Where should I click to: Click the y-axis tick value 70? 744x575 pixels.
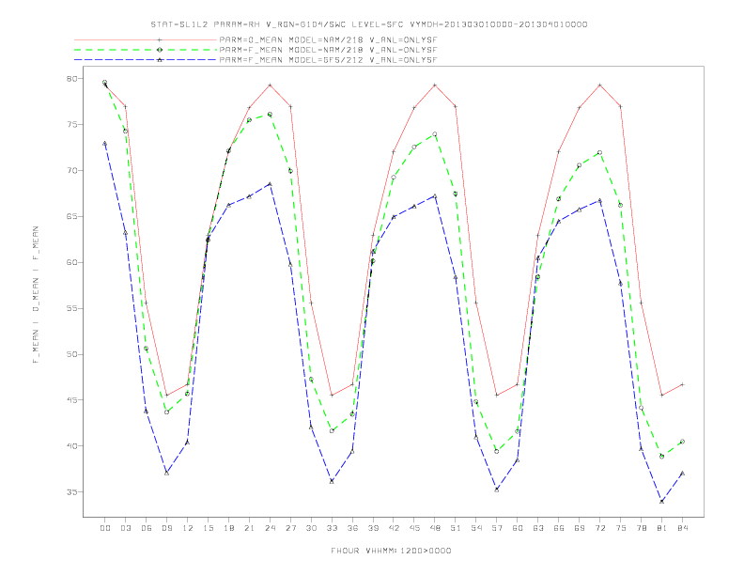click(72, 170)
